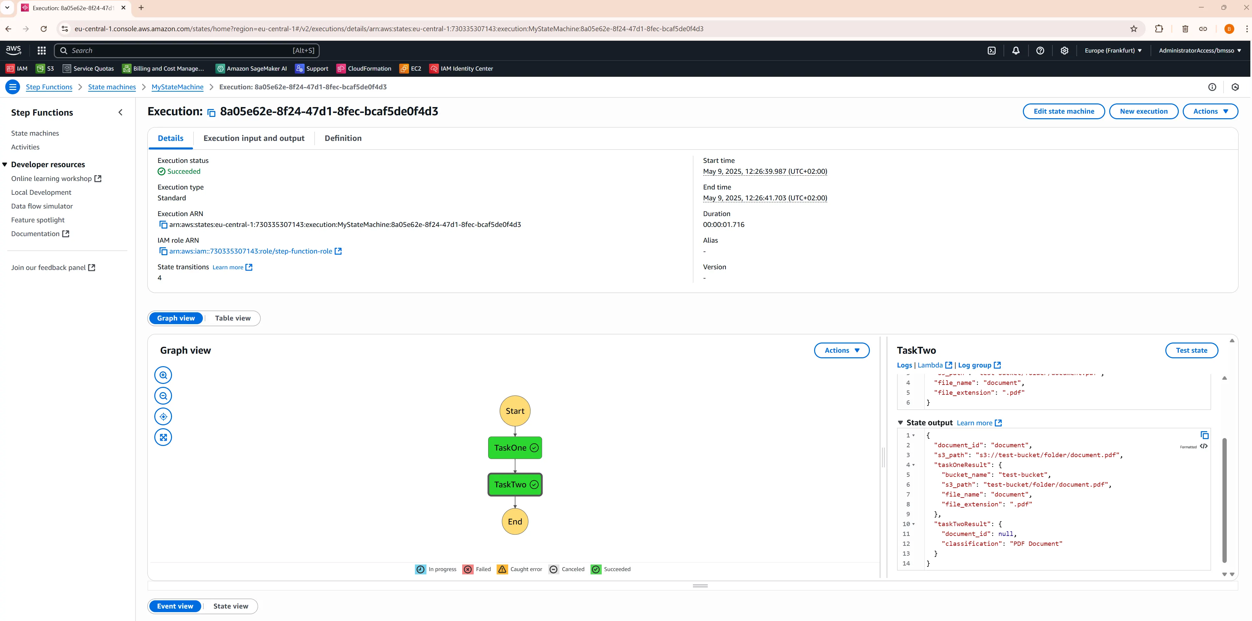This screenshot has width=1252, height=621.
Task: Open the IAM Identity Center shortcut
Action: click(461, 69)
